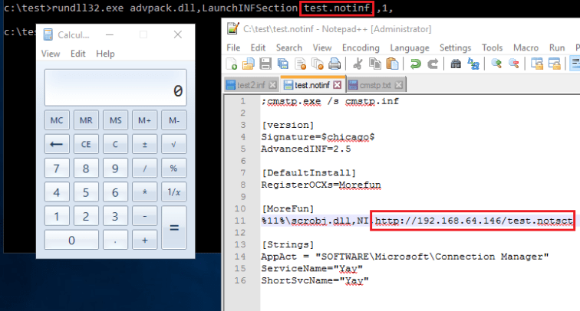Click the Cut scissors icon
This screenshot has width=580, height=311.
point(358,64)
